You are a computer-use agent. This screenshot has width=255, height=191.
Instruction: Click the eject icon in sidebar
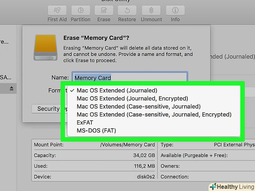click(12, 89)
